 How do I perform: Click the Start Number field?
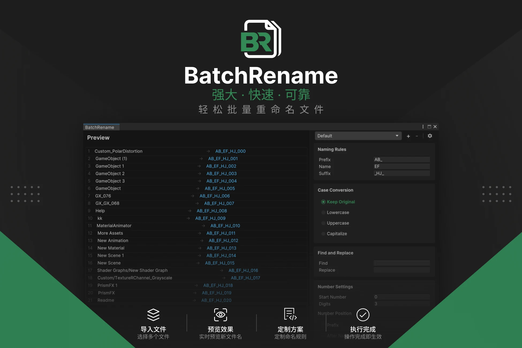(402, 297)
